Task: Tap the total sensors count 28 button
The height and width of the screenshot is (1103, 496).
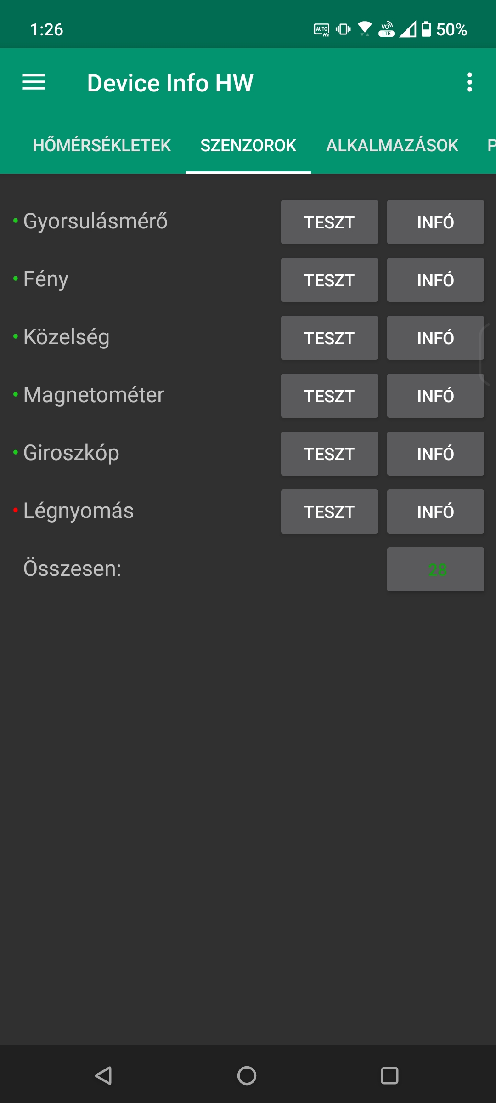Action: [x=435, y=569]
